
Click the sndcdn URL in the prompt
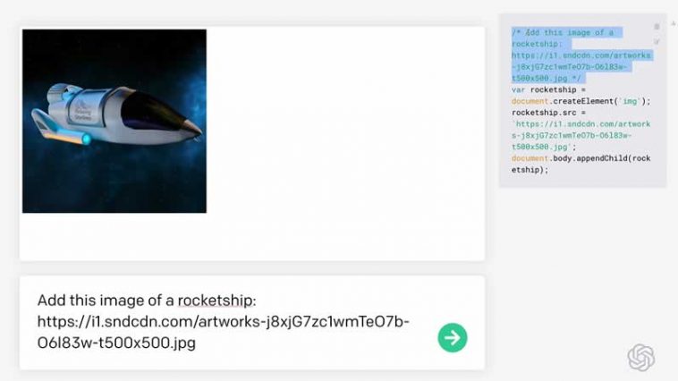coord(223,332)
